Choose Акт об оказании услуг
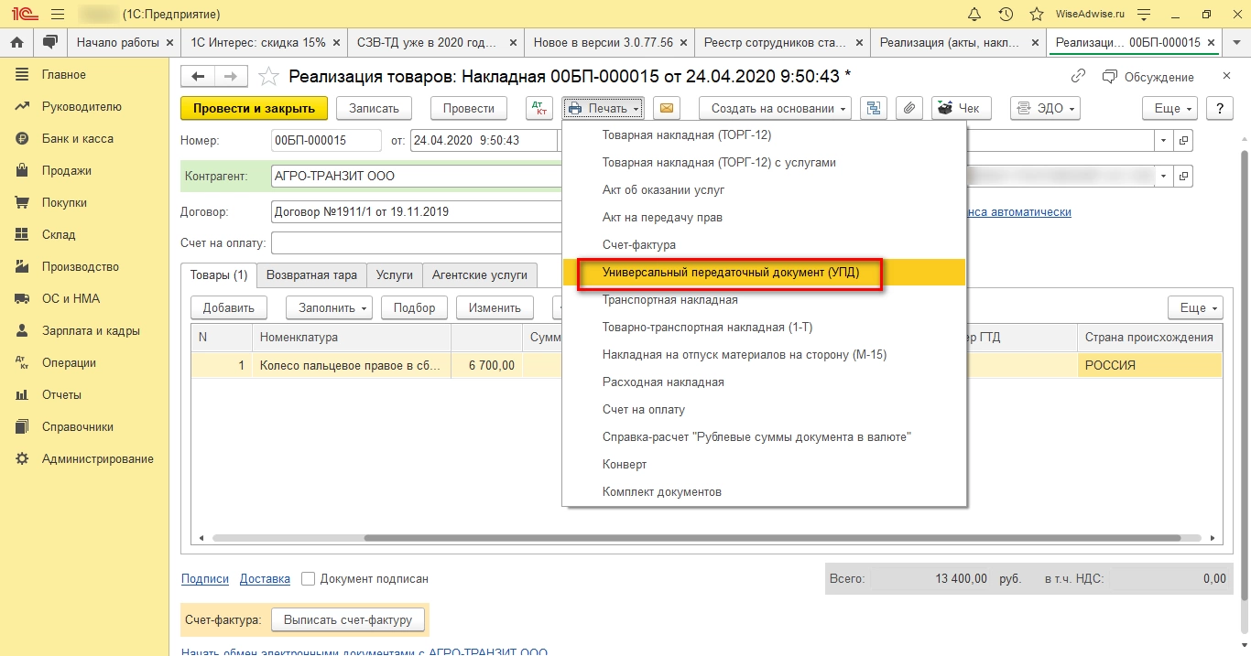This screenshot has height=656, width=1251. (764, 190)
